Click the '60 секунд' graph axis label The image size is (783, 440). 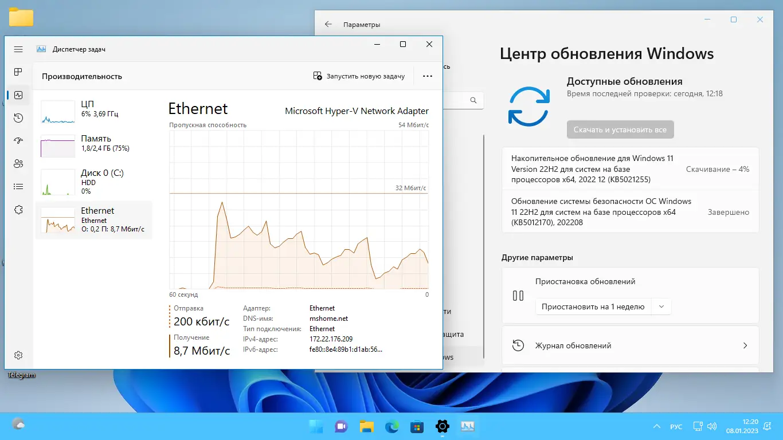click(x=183, y=294)
